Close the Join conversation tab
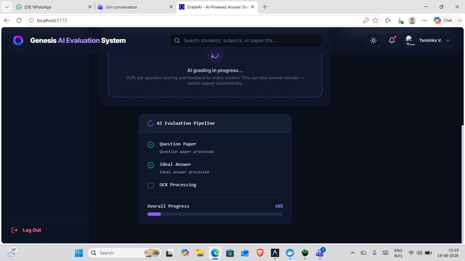The height and width of the screenshot is (261, 465). coord(171,7)
